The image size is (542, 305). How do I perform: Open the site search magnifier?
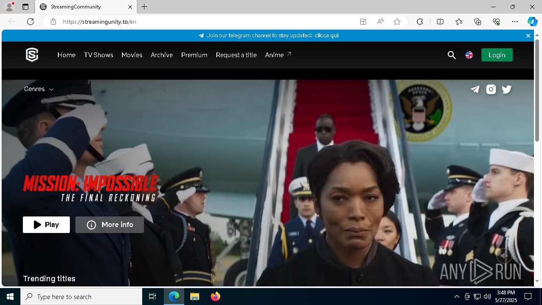click(x=452, y=55)
